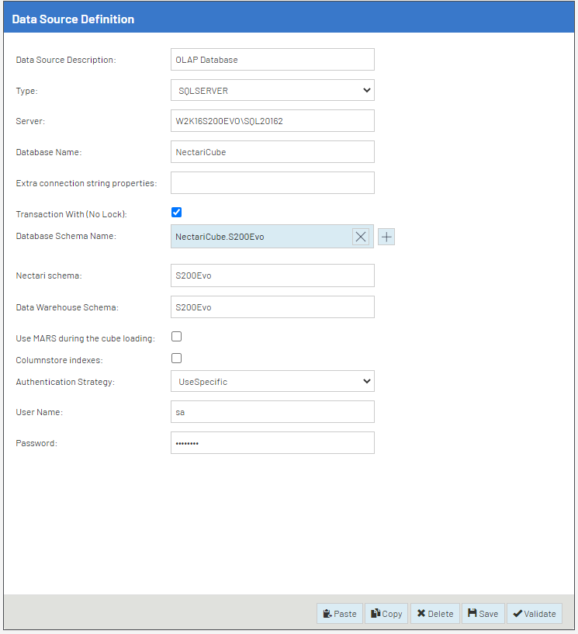Focus the Data Source Description field
Viewport: 578px width, 634px height.
272,60
